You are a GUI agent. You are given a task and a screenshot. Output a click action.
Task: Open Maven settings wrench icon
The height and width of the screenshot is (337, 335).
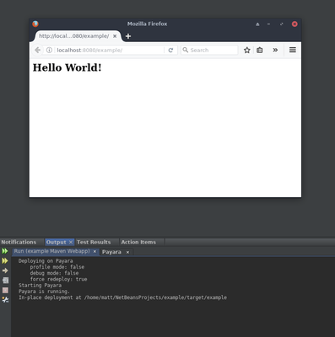(5, 300)
